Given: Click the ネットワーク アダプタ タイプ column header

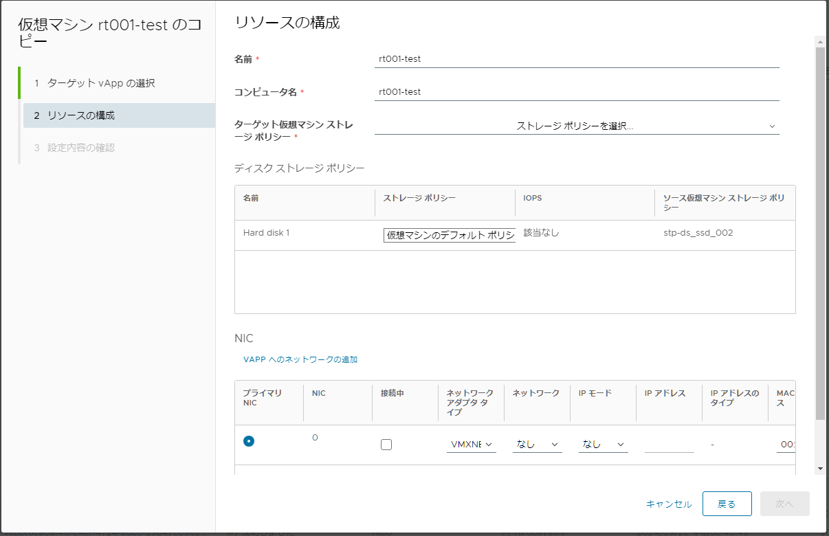Looking at the screenshot, I should click(471, 403).
